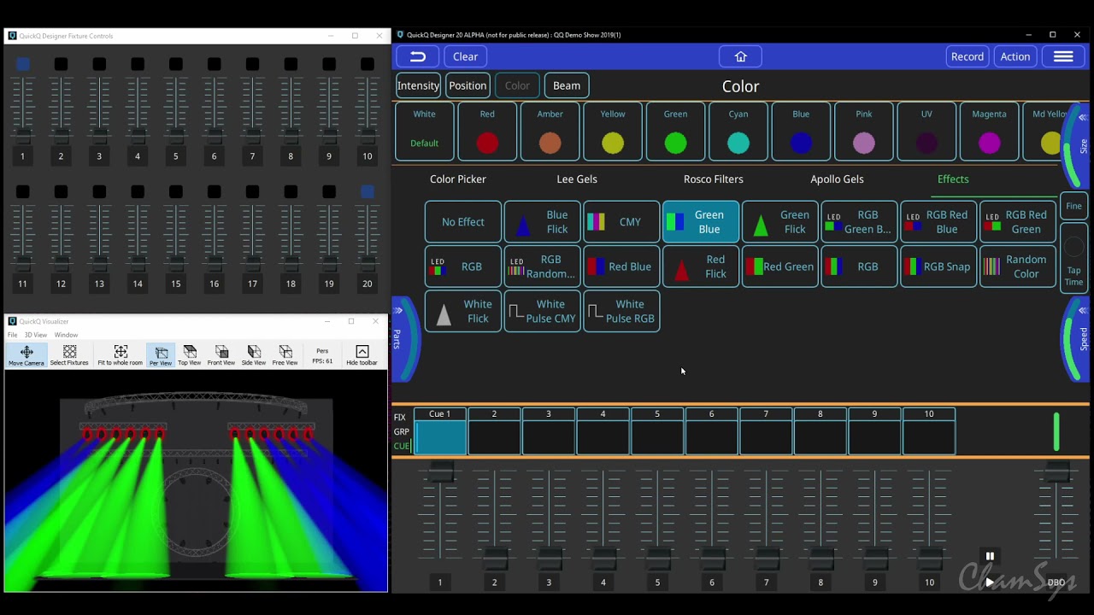
Task: Select the Red Green effect
Action: pos(780,266)
